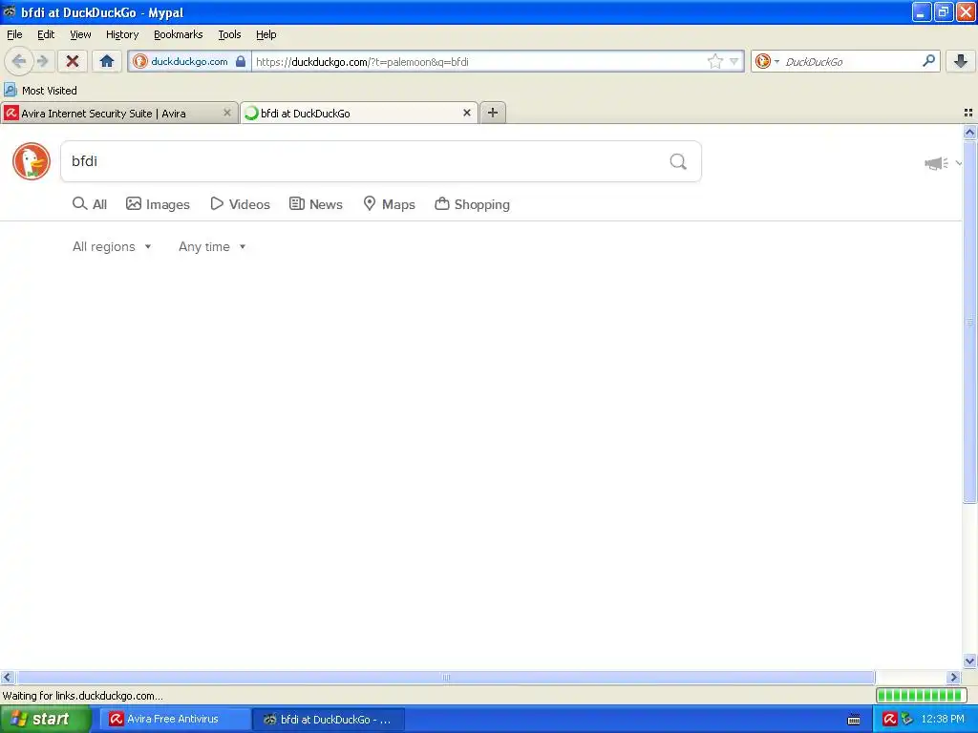
Task: Switch to Images results
Action: (x=158, y=204)
